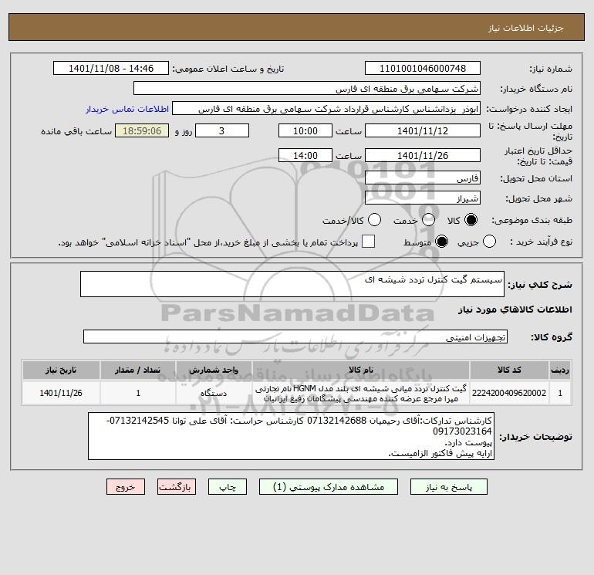Select the جزیی purchase type radio
Viewport: 594px width, 575px height.
tap(489, 242)
